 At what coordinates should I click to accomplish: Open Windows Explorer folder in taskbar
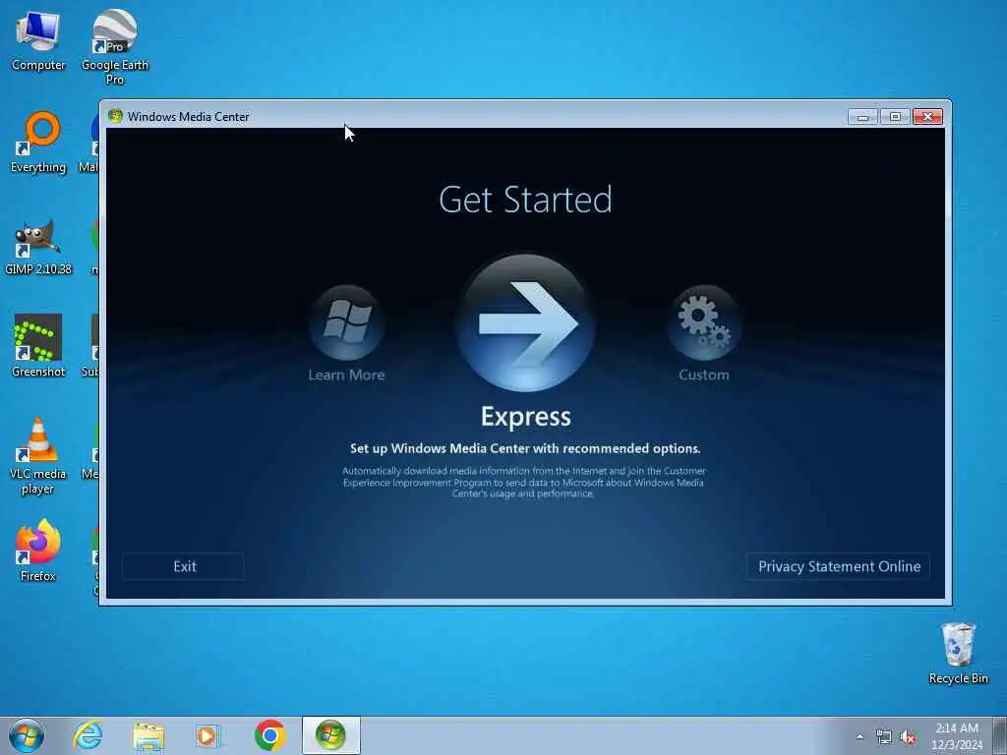(148, 735)
